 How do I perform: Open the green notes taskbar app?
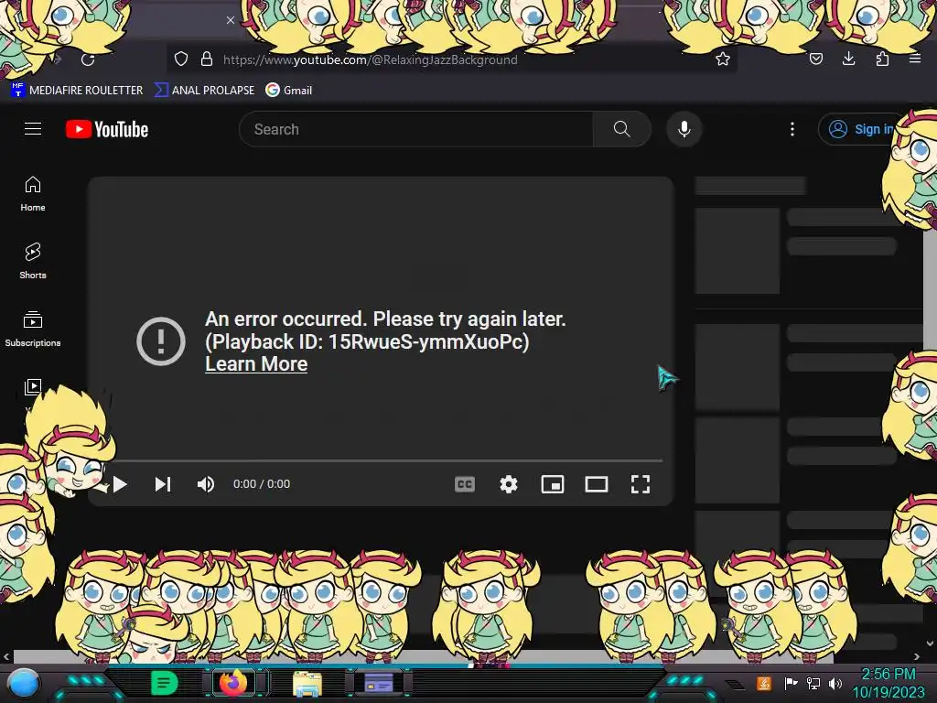(165, 683)
